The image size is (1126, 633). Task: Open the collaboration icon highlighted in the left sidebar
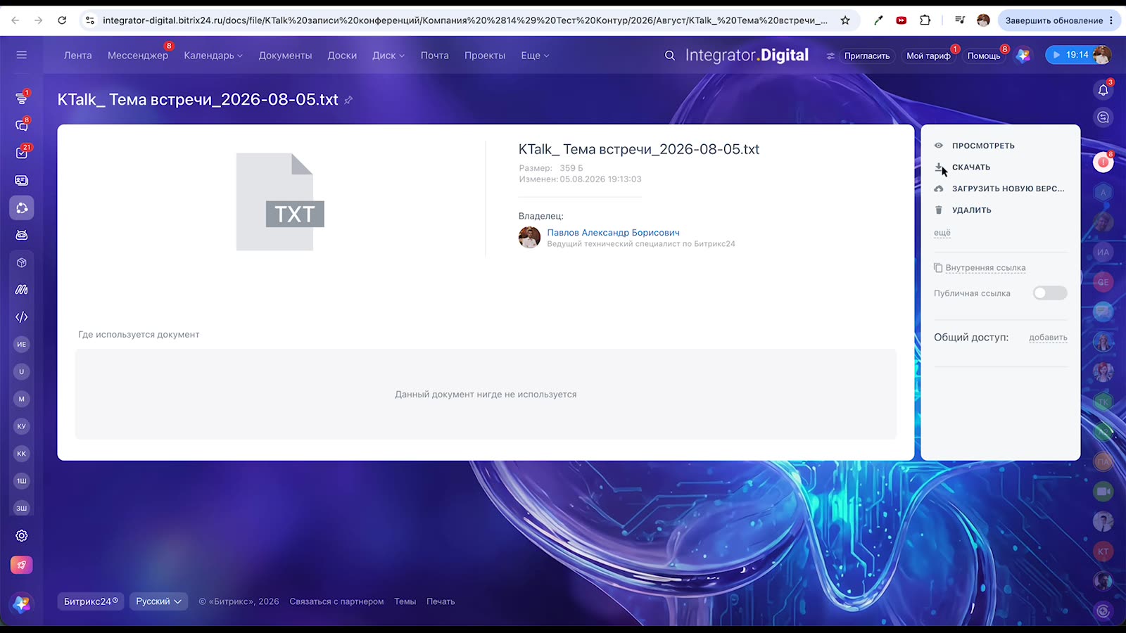[22, 208]
